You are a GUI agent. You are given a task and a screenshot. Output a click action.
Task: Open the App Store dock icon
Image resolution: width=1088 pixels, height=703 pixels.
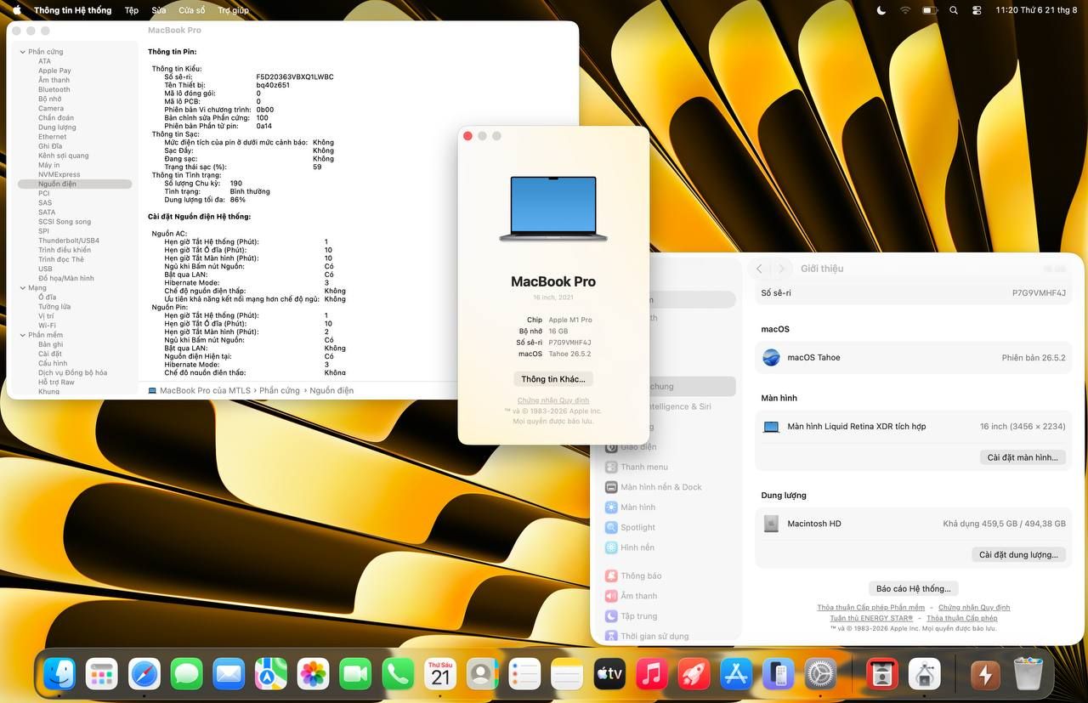click(736, 674)
